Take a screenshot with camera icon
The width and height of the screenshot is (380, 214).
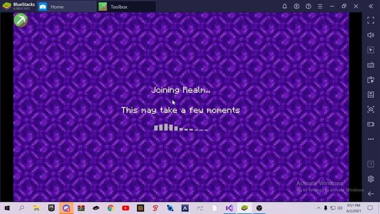tap(370, 109)
